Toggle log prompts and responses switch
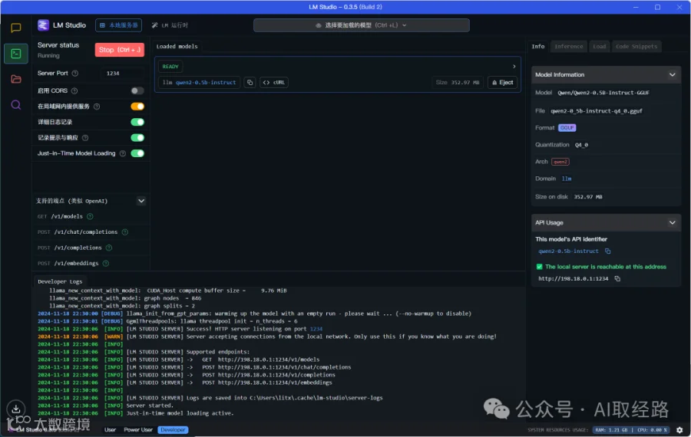 137,138
